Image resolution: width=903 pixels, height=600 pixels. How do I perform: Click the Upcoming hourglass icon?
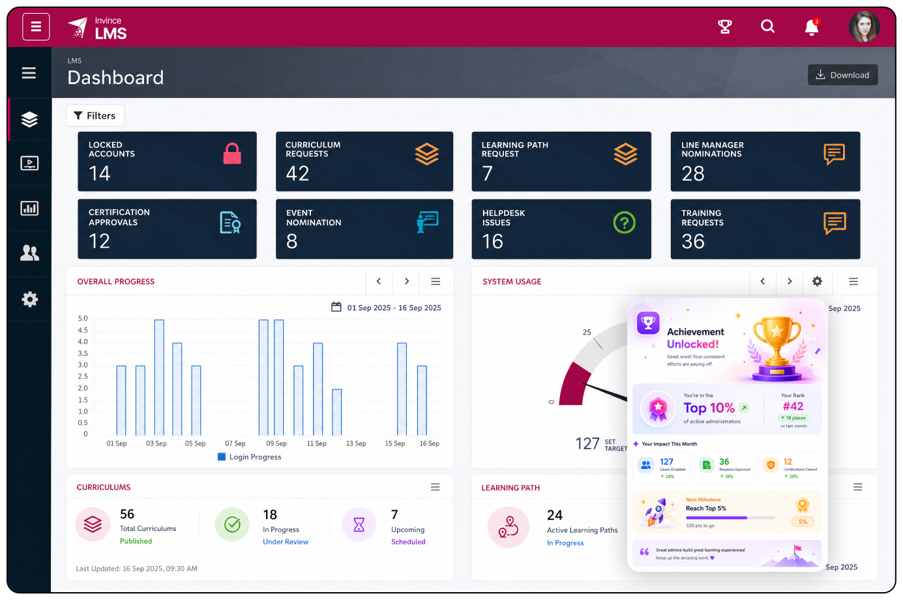coord(359,524)
